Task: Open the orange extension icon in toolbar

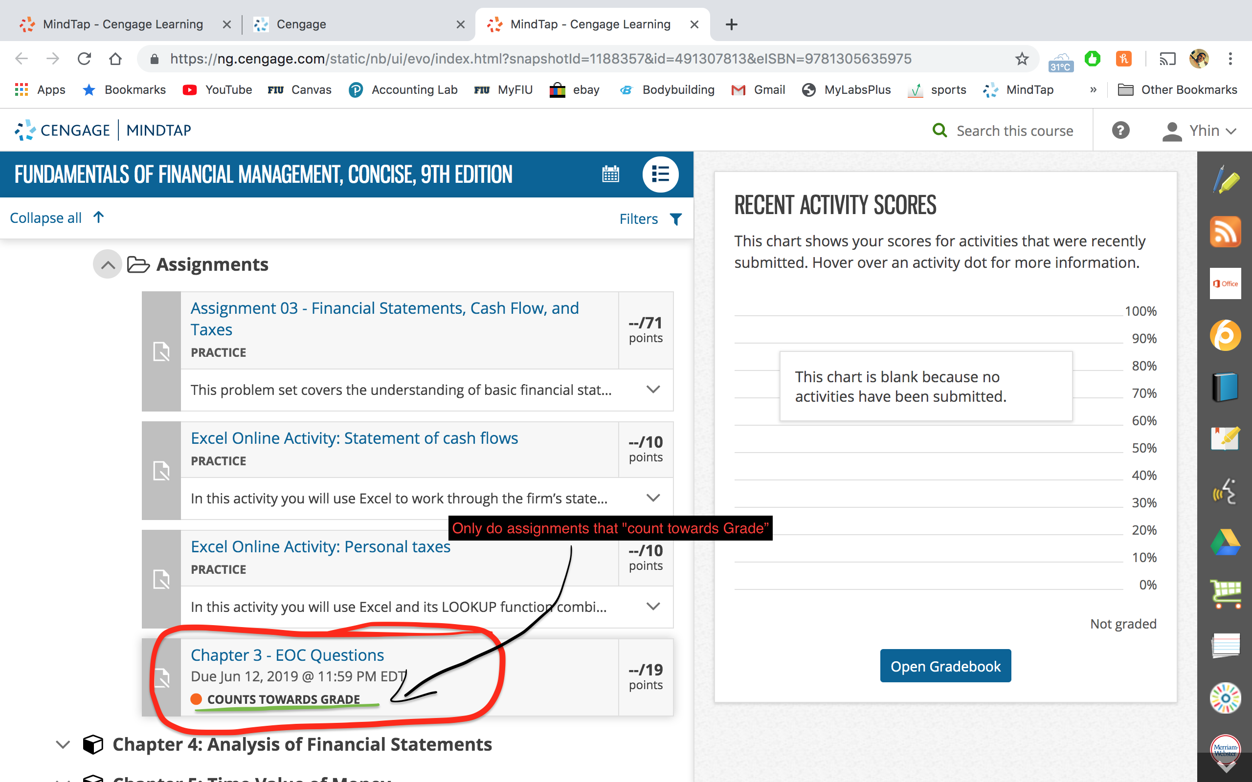Action: [x=1124, y=59]
